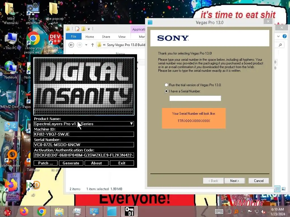Click the Patch button in keygen
290x217 pixels.
[x=46, y=163]
